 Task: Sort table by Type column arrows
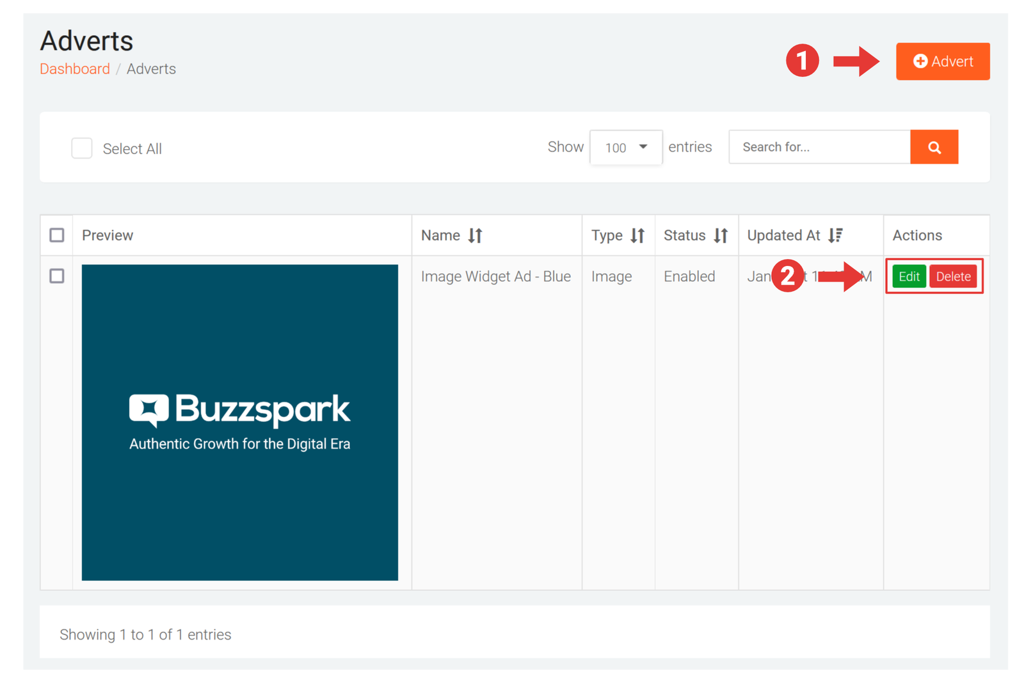[x=637, y=235]
